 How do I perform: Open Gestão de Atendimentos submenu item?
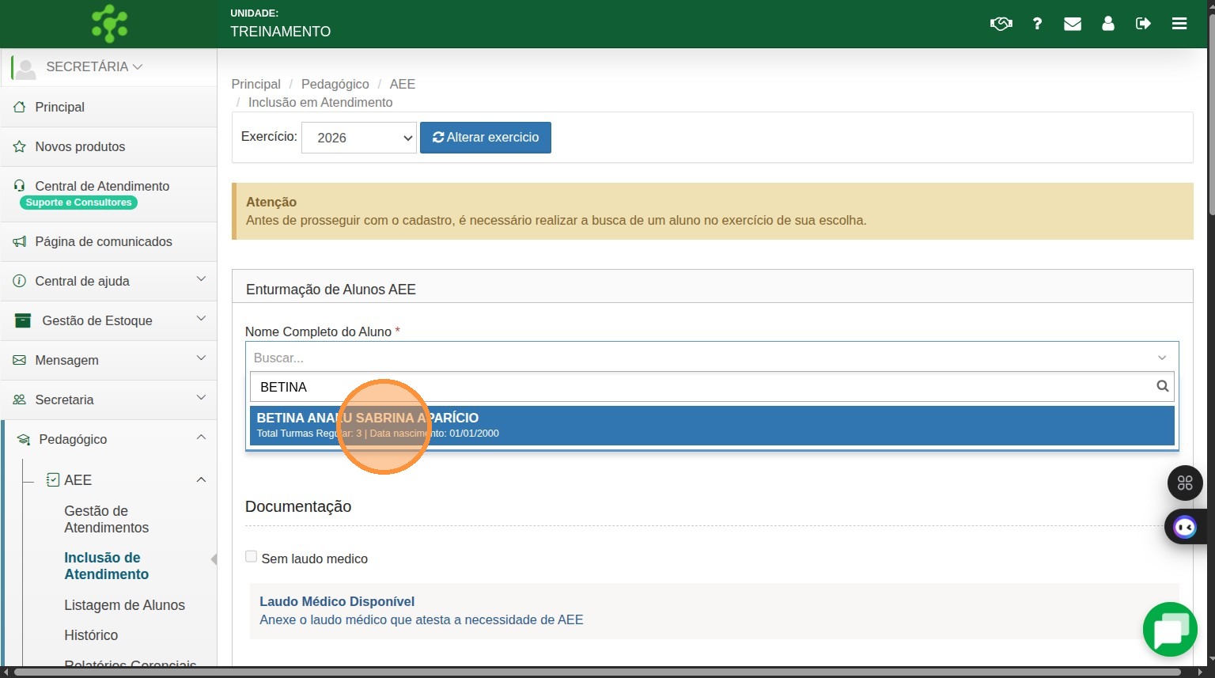point(107,519)
